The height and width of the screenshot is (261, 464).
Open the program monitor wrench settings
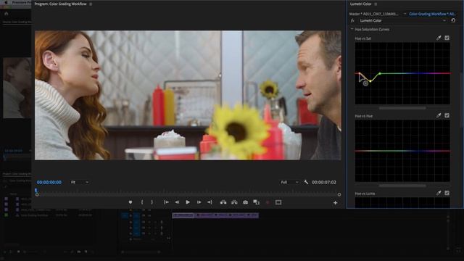[306, 182]
